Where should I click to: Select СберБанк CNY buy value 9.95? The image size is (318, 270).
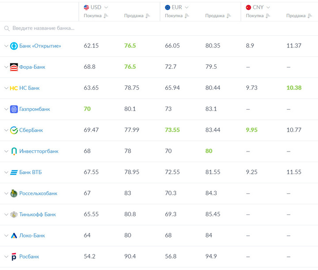click(x=252, y=130)
